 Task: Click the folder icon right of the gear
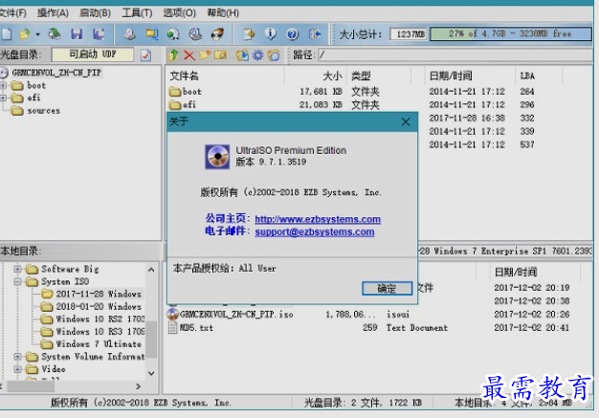click(274, 55)
